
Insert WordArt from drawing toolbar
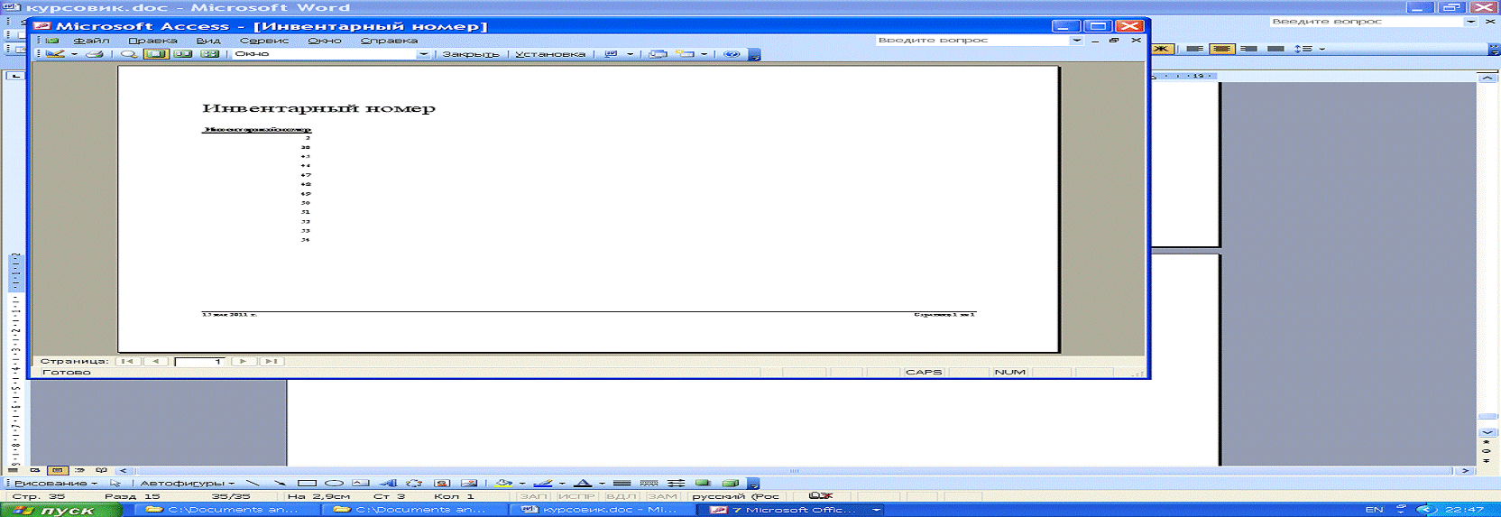click(x=388, y=484)
